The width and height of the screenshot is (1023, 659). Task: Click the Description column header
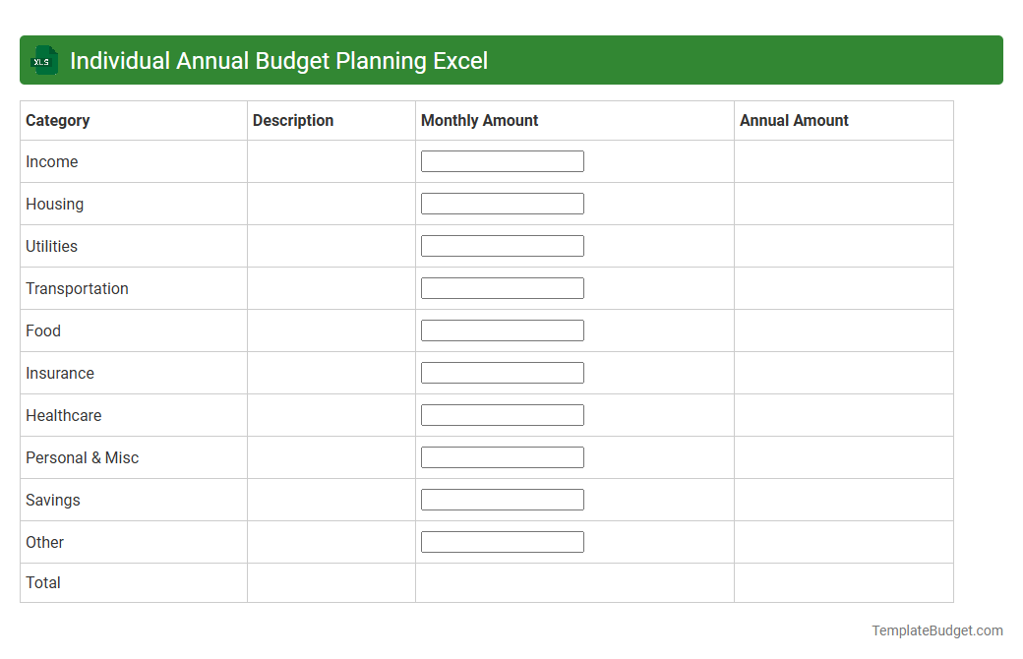pyautogui.click(x=293, y=120)
